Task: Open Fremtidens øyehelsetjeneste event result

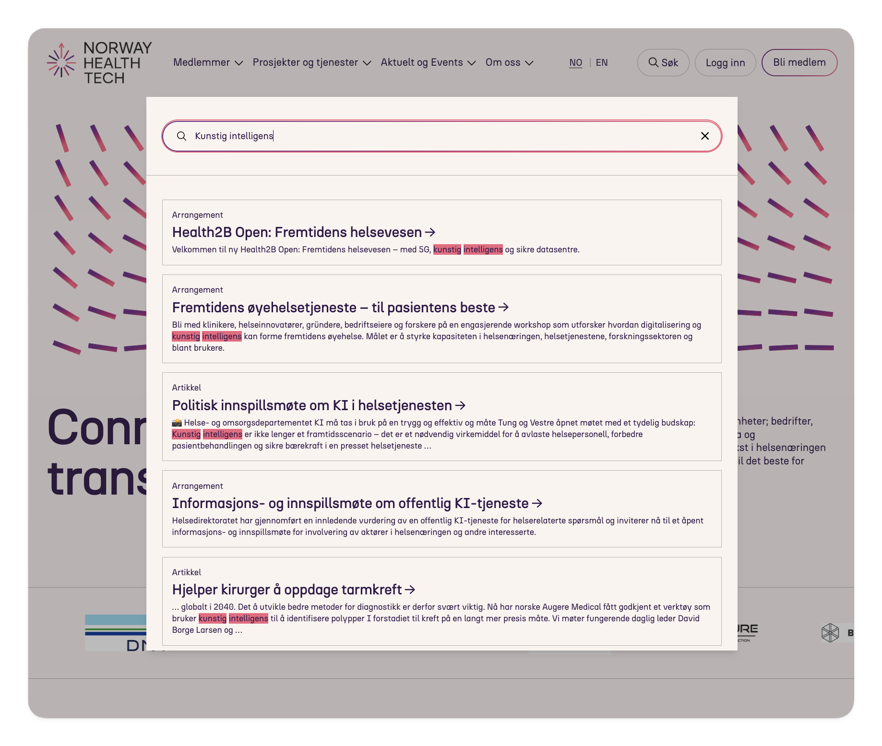Action: point(441,319)
